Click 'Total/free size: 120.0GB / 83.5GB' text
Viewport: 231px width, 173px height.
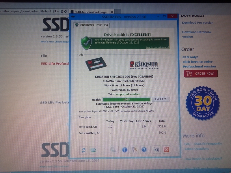[x=124, y=81]
